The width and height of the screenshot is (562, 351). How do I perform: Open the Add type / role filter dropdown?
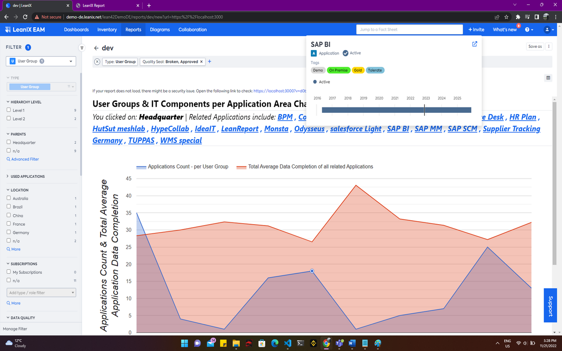[x=41, y=293]
